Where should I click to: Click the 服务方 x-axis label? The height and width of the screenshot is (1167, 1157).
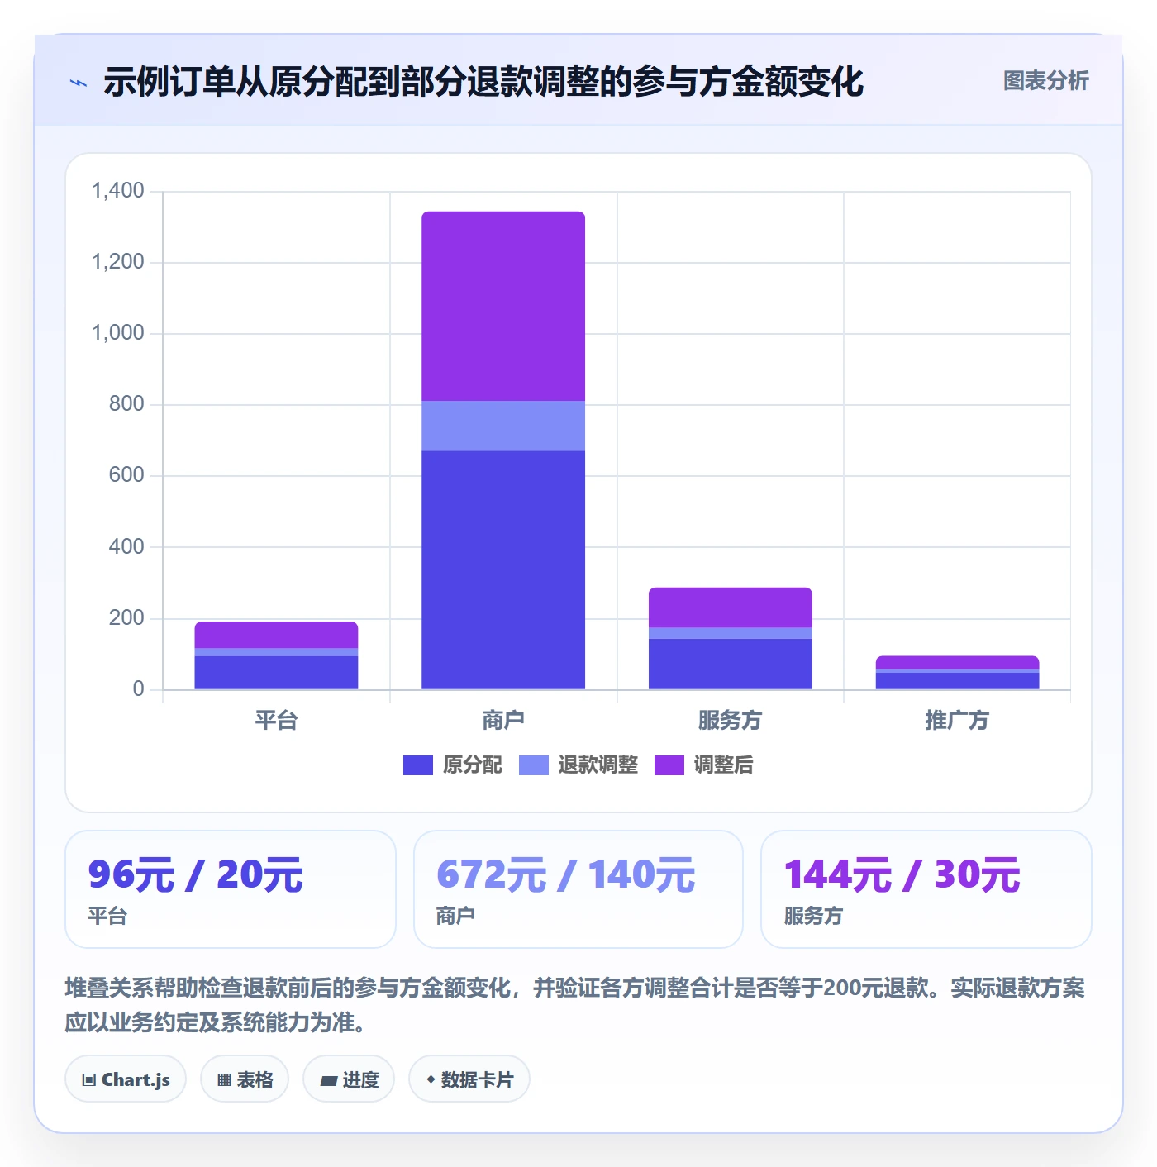tap(730, 720)
